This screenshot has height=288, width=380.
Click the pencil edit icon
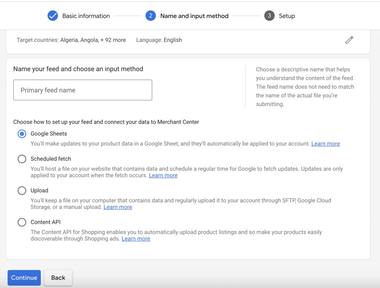[349, 40]
